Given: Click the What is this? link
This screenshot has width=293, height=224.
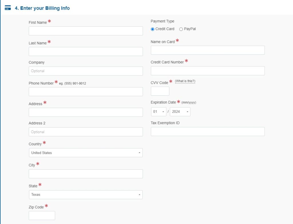Looking at the screenshot, I should point(185,81).
